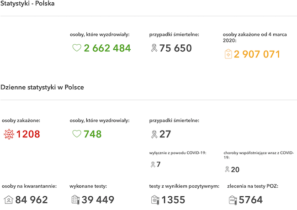Click the small ribbon icon beside 20
Viewport: 297px width, 210px height.
click(227, 169)
